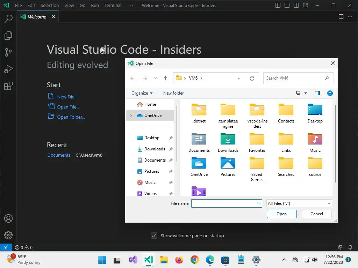358x268 pixels.
Task: Open notifications bell in status bar
Action: (350, 247)
